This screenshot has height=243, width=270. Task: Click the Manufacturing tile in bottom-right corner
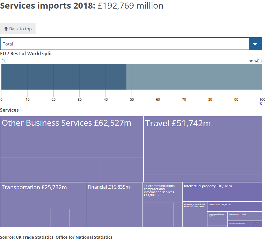256,224
